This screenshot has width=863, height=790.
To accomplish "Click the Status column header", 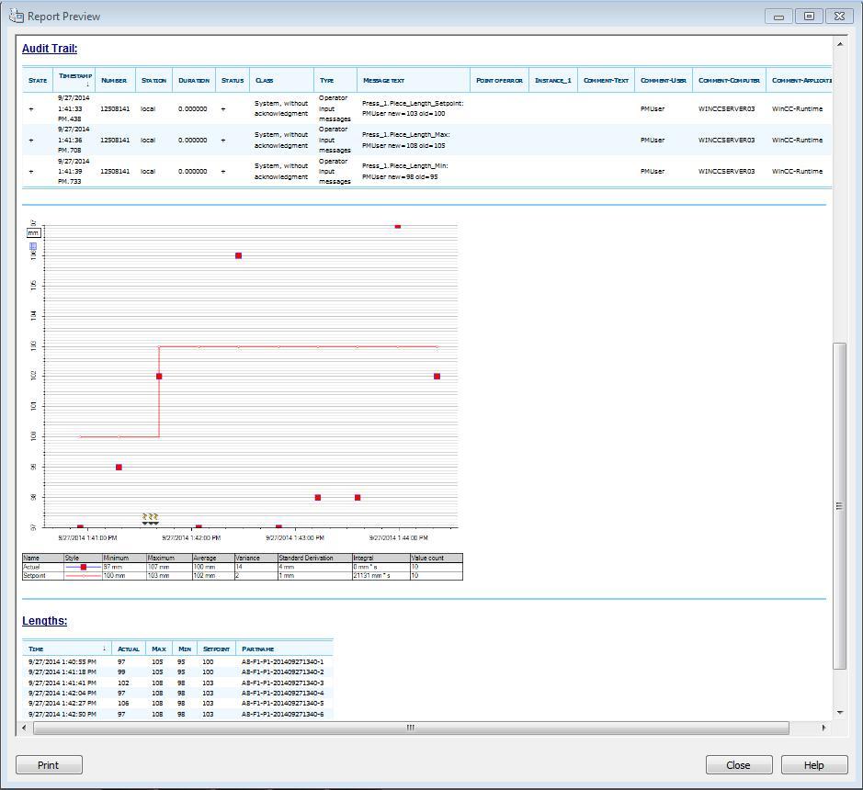I will (x=233, y=80).
